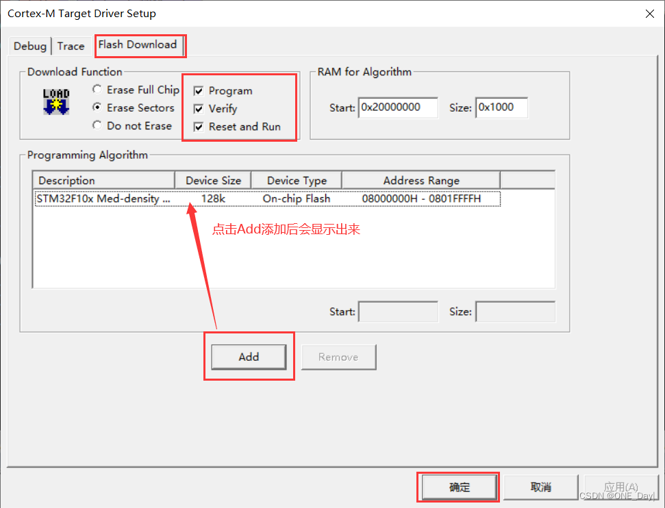Click Programming Algorithm Start field
The image size is (665, 508).
[398, 312]
